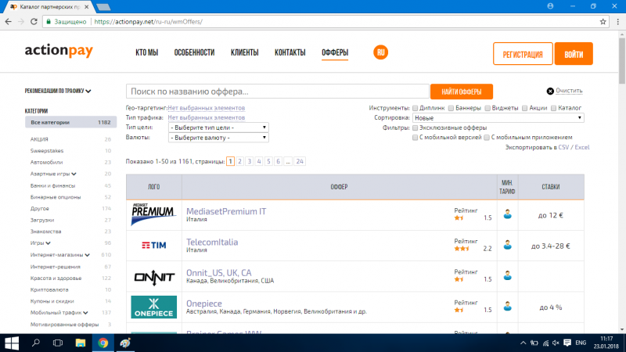Viewport: 626px width, 352px height.
Task: Switch language via the RU circle icon
Action: 380,52
